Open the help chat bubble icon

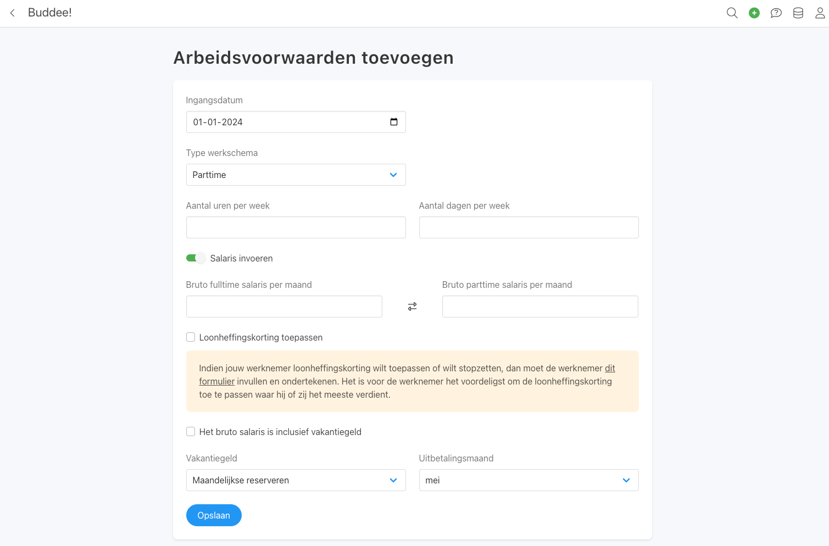(x=776, y=13)
